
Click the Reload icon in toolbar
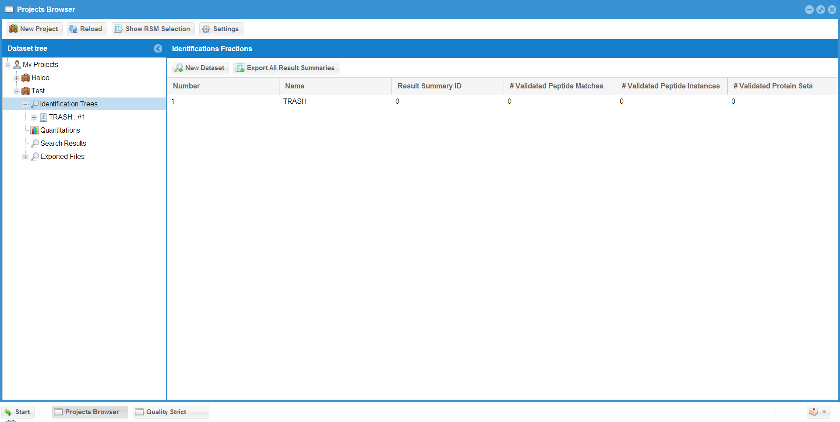pyautogui.click(x=73, y=29)
